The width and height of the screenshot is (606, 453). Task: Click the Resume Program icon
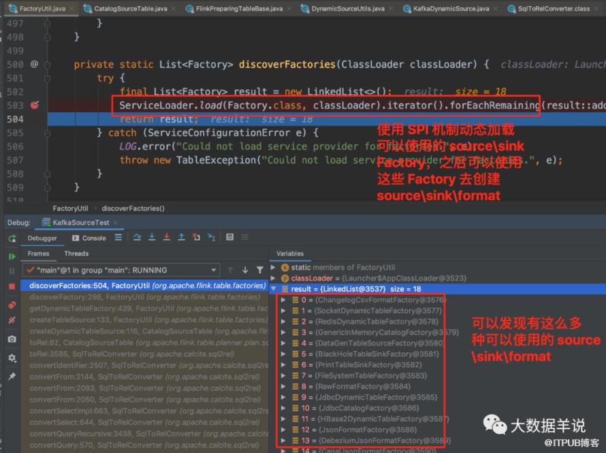12,256
